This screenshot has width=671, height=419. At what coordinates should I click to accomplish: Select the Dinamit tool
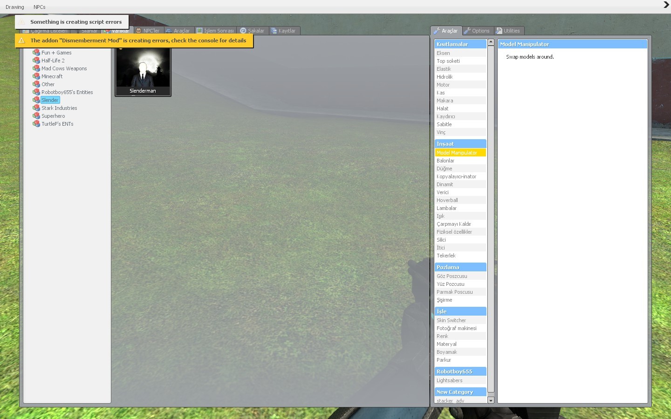pos(460,184)
